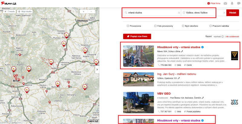Open the purple Hloubkové vrty listing at bottom

tap(178, 120)
